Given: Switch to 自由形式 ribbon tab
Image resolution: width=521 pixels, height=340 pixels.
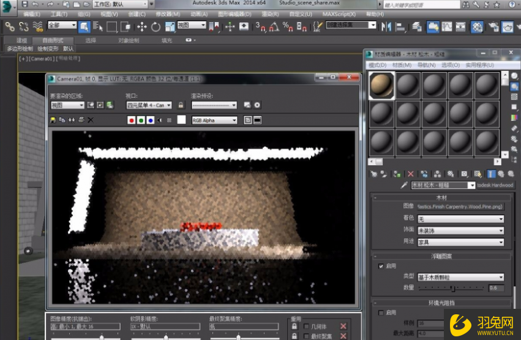Looking at the screenshot, I should (x=53, y=40).
